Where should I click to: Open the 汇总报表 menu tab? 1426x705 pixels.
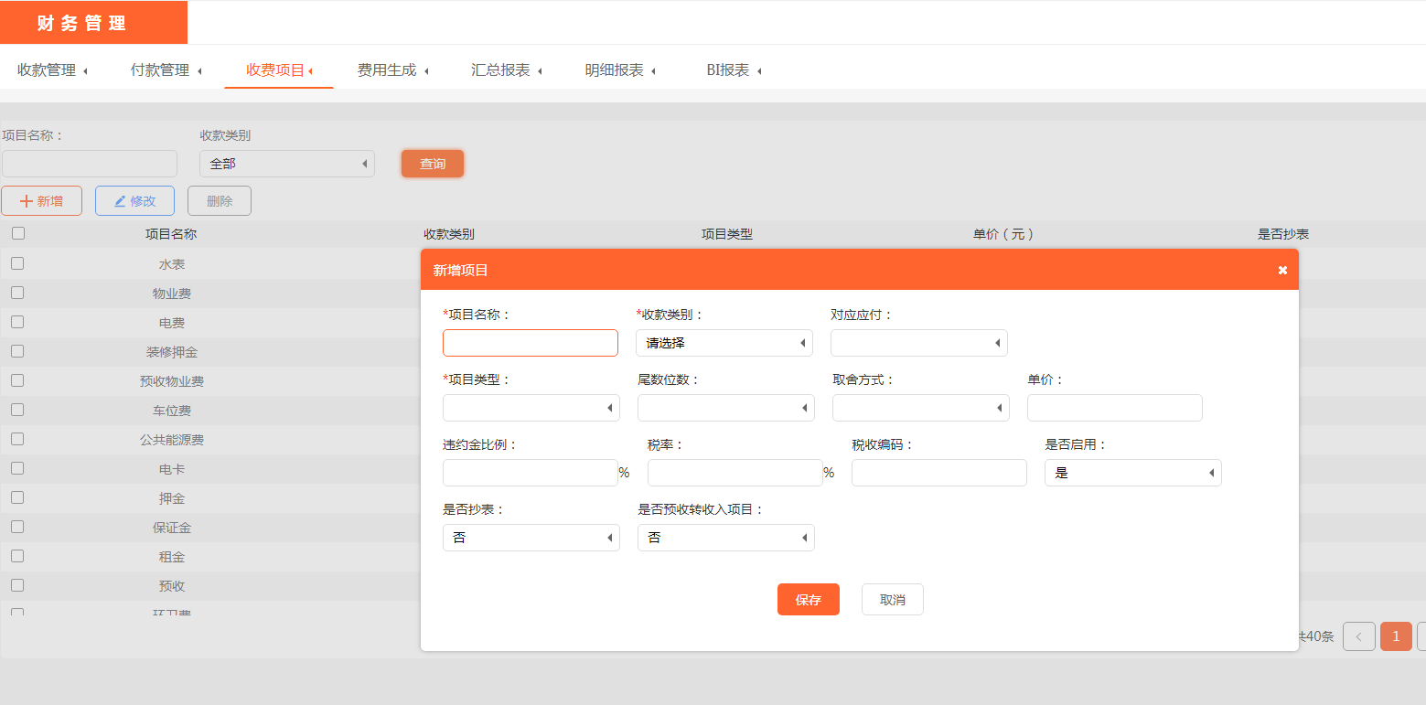tap(506, 70)
